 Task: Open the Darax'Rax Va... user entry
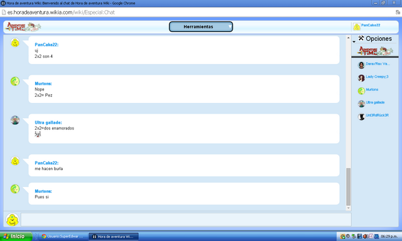pyautogui.click(x=378, y=64)
